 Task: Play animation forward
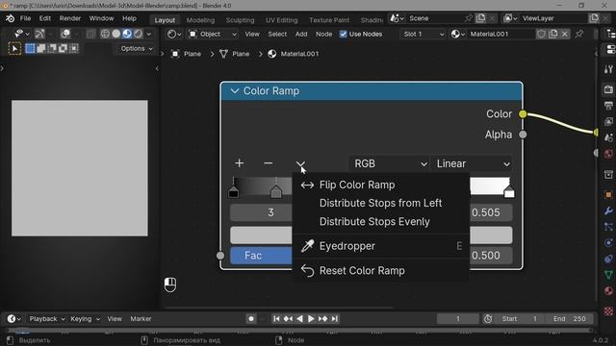click(311, 319)
